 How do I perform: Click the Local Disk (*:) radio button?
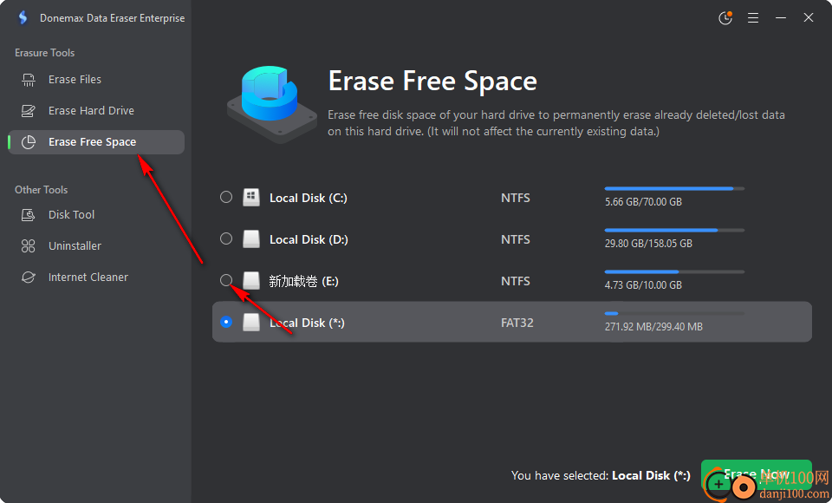tap(226, 322)
